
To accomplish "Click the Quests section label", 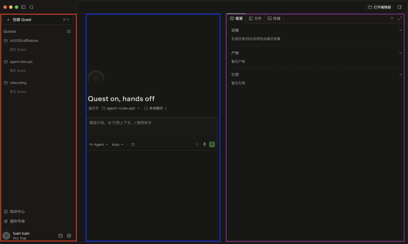I will pyautogui.click(x=10, y=31).
